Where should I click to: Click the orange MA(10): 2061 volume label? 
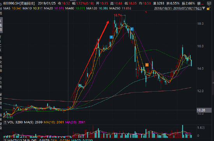pyautogui.click(x=54, y=122)
